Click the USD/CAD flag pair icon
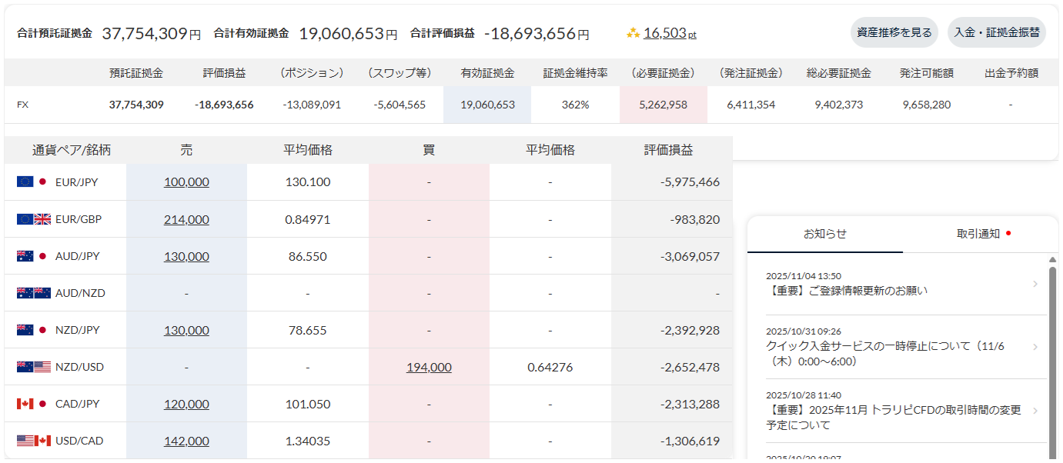This screenshot has width=1063, height=463. (x=34, y=441)
